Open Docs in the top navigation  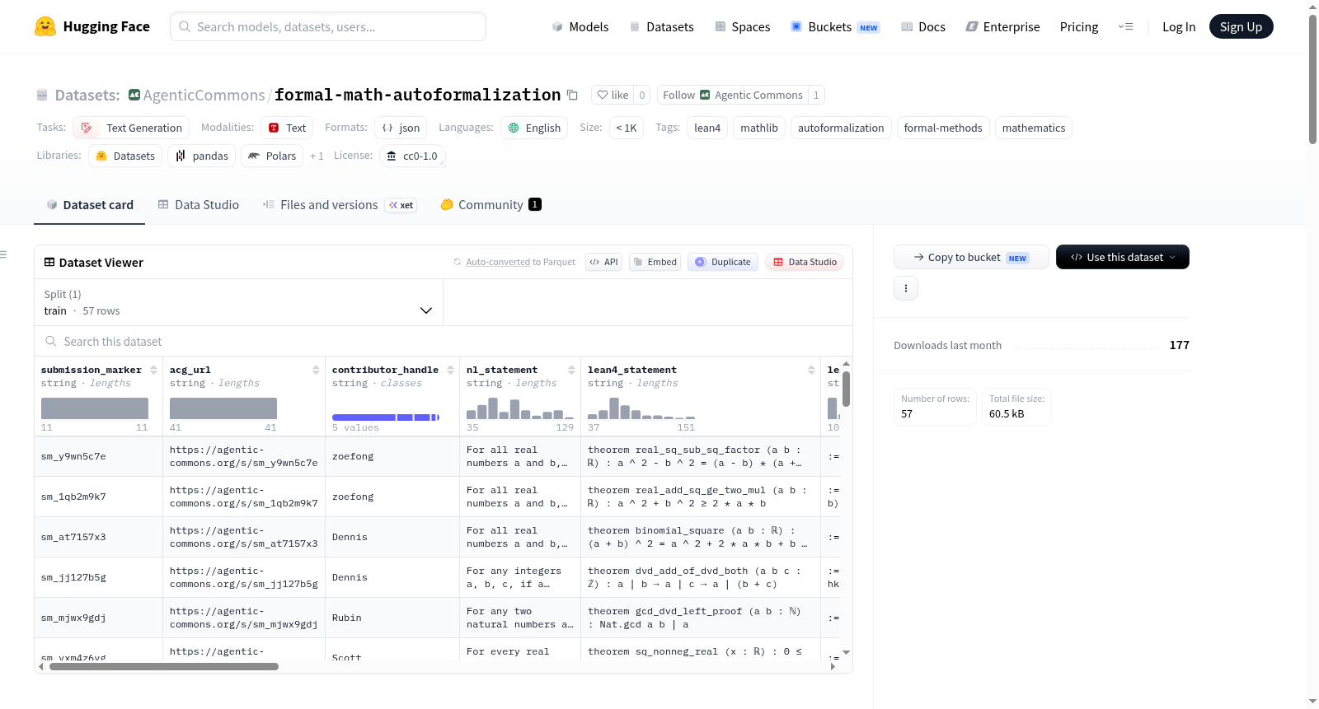tap(923, 27)
